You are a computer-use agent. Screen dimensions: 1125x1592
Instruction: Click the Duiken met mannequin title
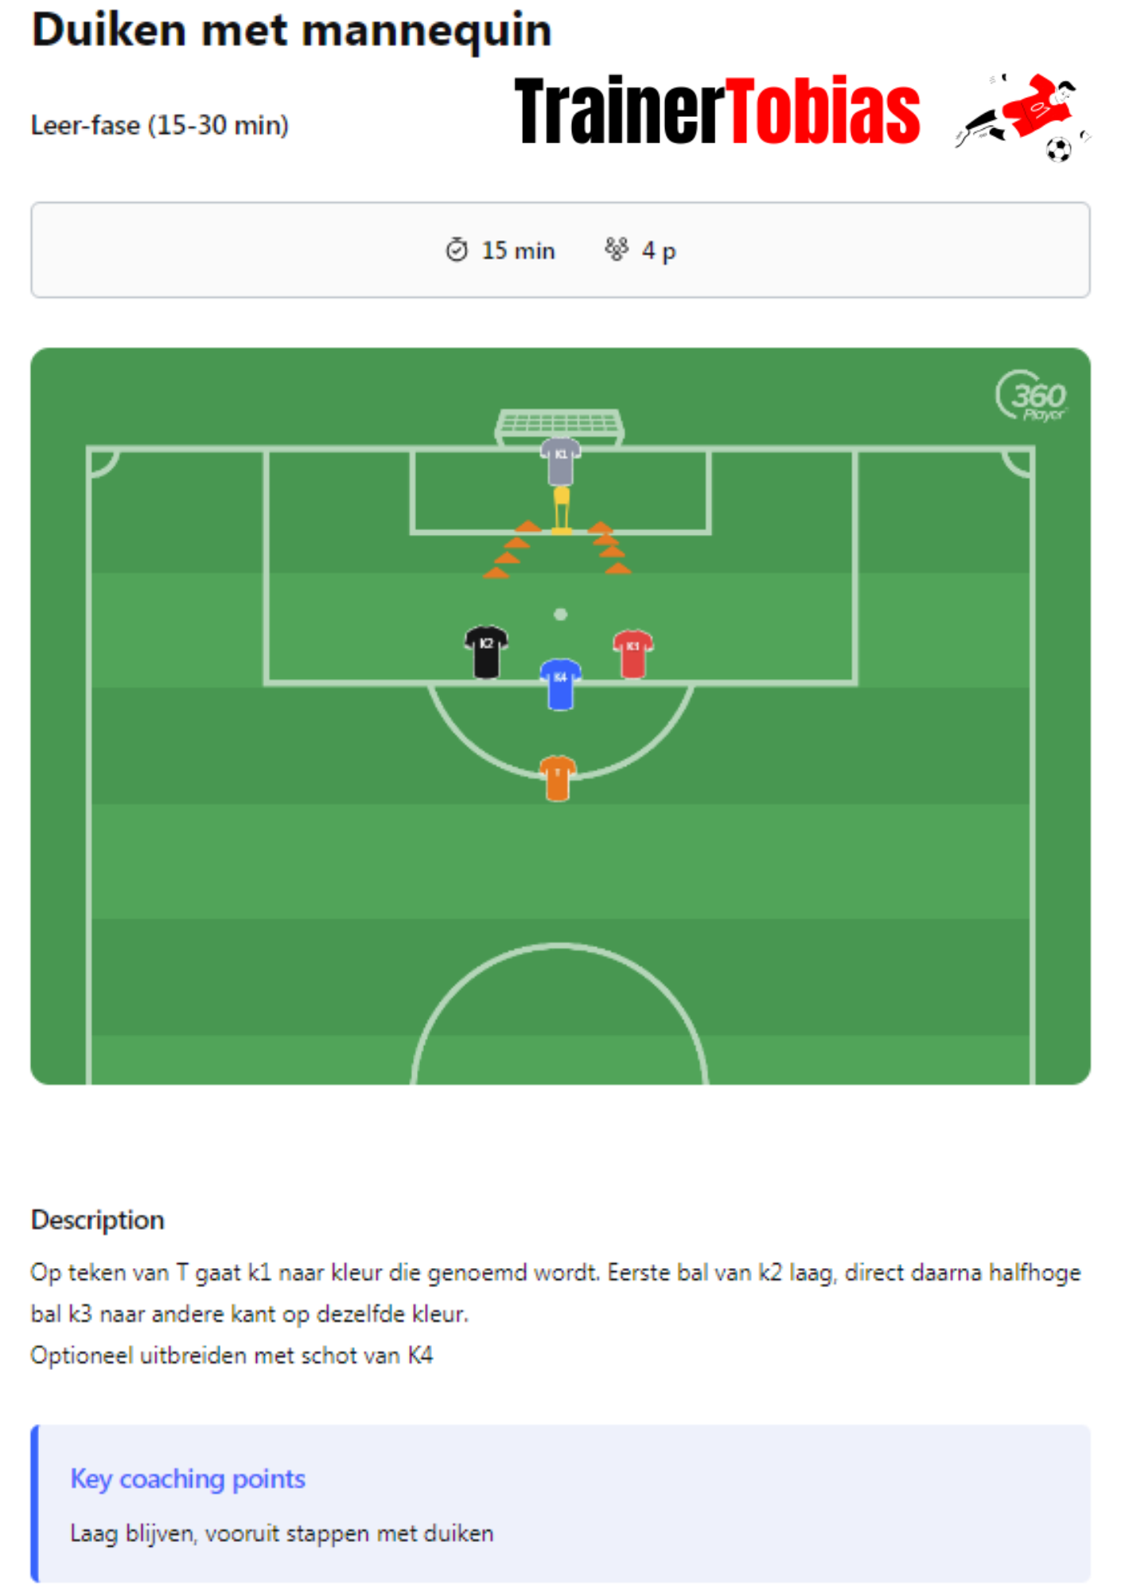point(291,30)
